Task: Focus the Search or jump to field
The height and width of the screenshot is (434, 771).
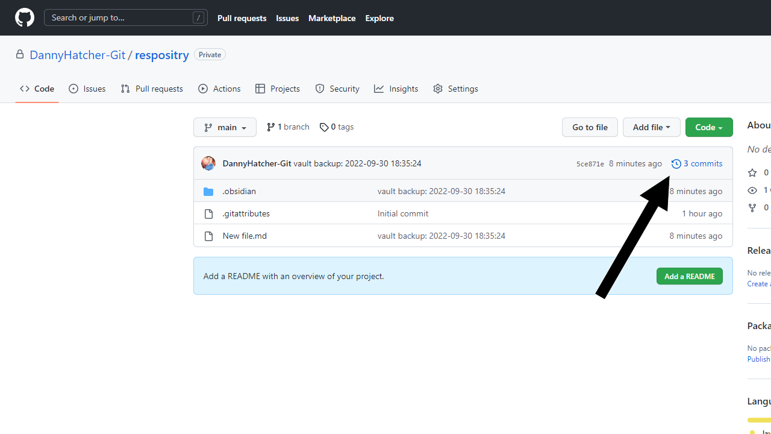Action: pyautogui.click(x=125, y=18)
